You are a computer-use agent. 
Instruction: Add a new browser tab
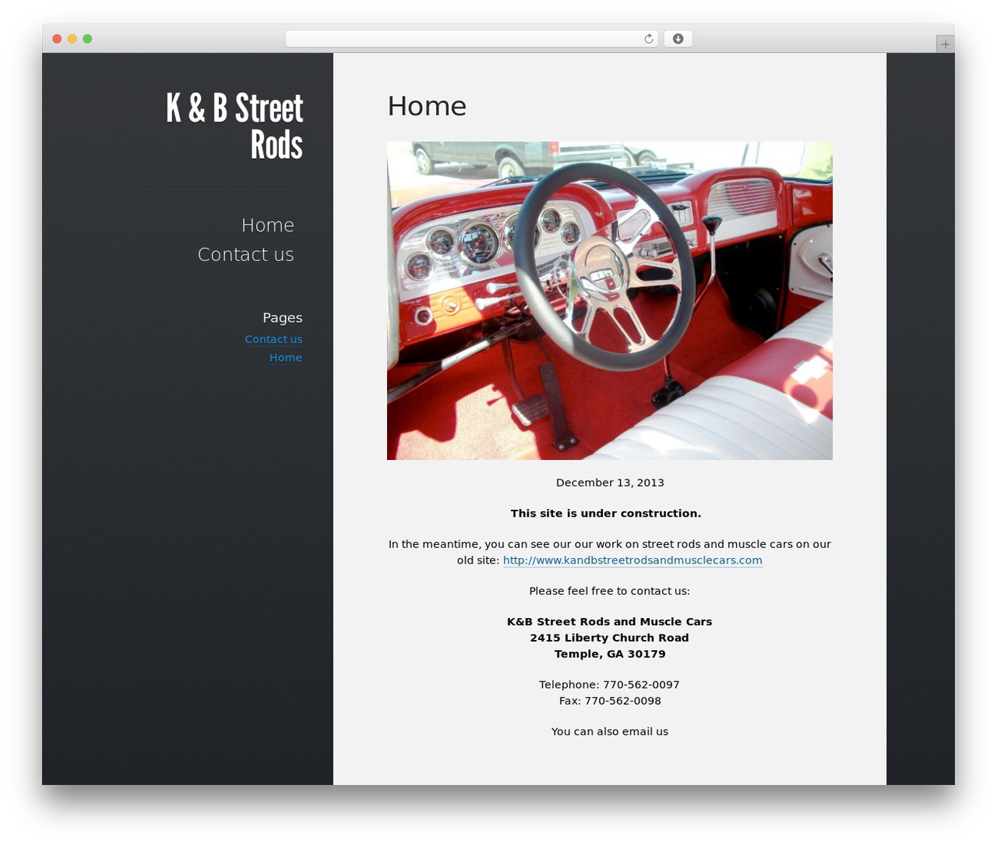click(x=945, y=44)
